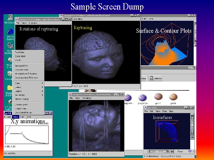This screenshot has height=160, width=214.
Task: Open the Edit menu in the test data window
Action: tap(151, 111)
